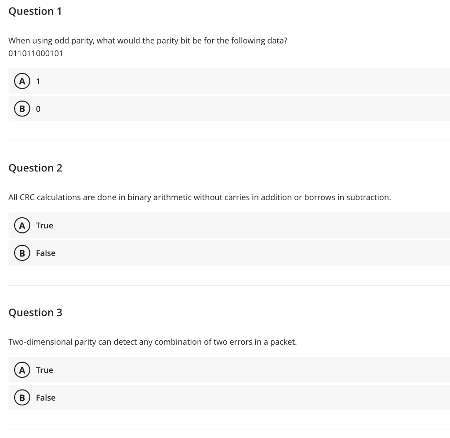Viewport: 450px width, 438px height.
Task: Click the odd parity question prompt text
Action: (148, 41)
